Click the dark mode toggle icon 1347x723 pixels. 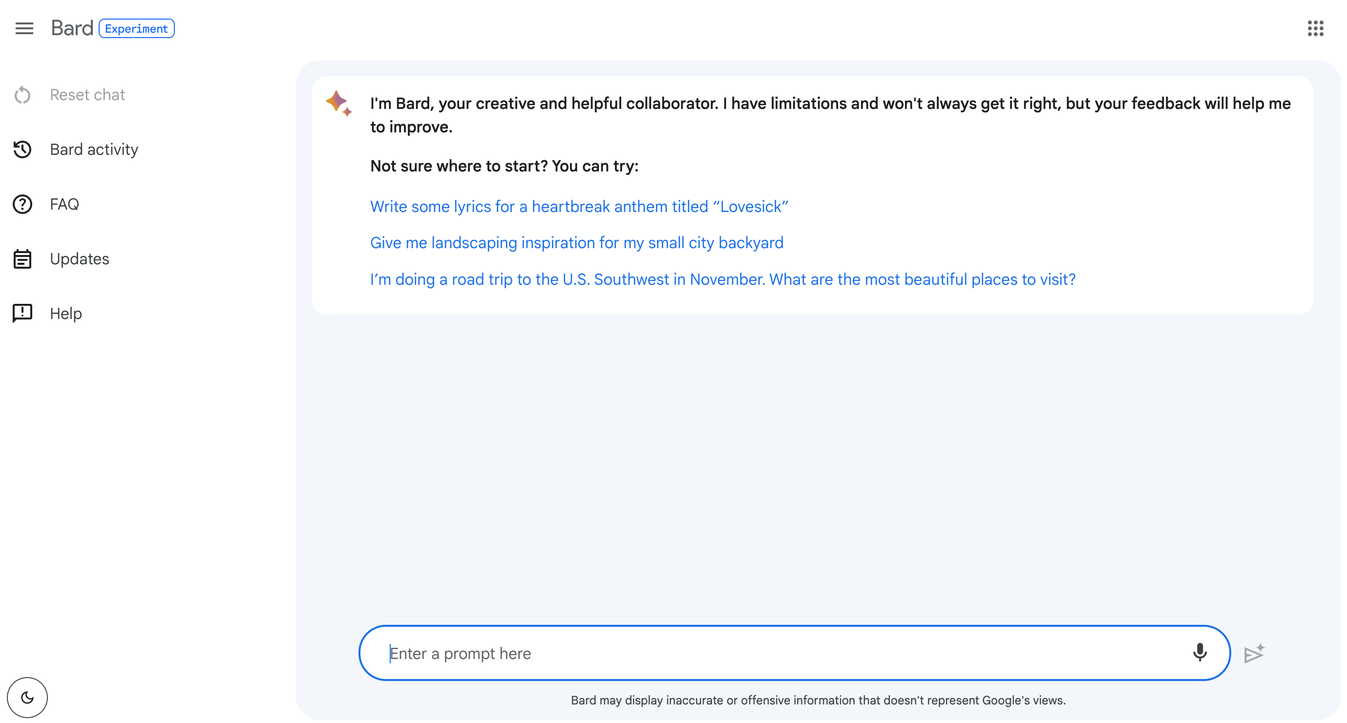(28, 698)
